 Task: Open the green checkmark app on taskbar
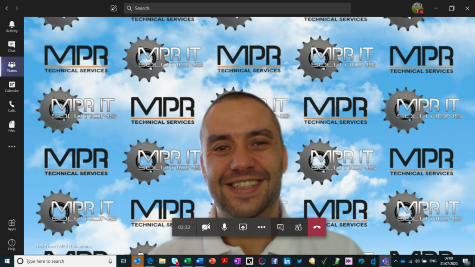tap(324, 261)
